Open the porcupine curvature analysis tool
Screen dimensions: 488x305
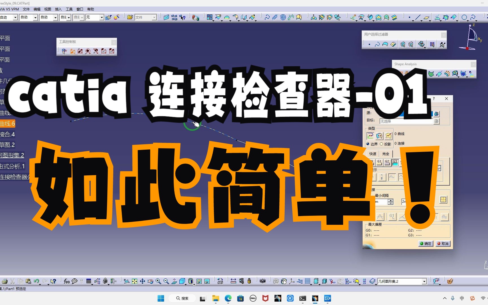(447, 74)
